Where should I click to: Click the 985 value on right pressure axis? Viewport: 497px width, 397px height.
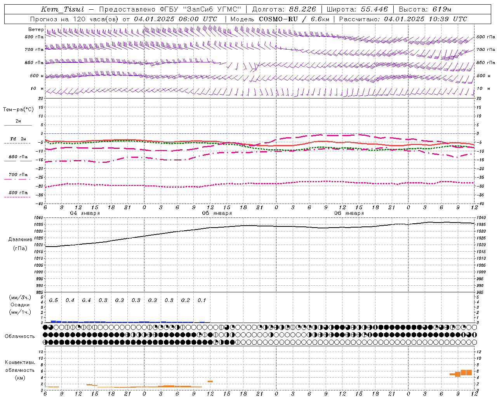[x=481, y=292]
